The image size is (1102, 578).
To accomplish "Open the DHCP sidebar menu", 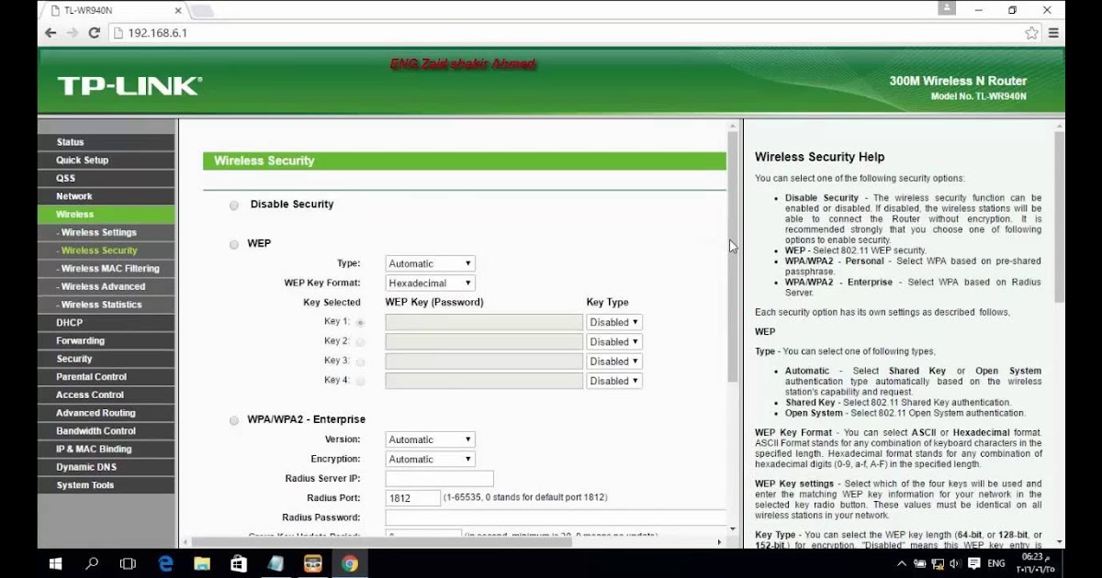I will point(107,323).
